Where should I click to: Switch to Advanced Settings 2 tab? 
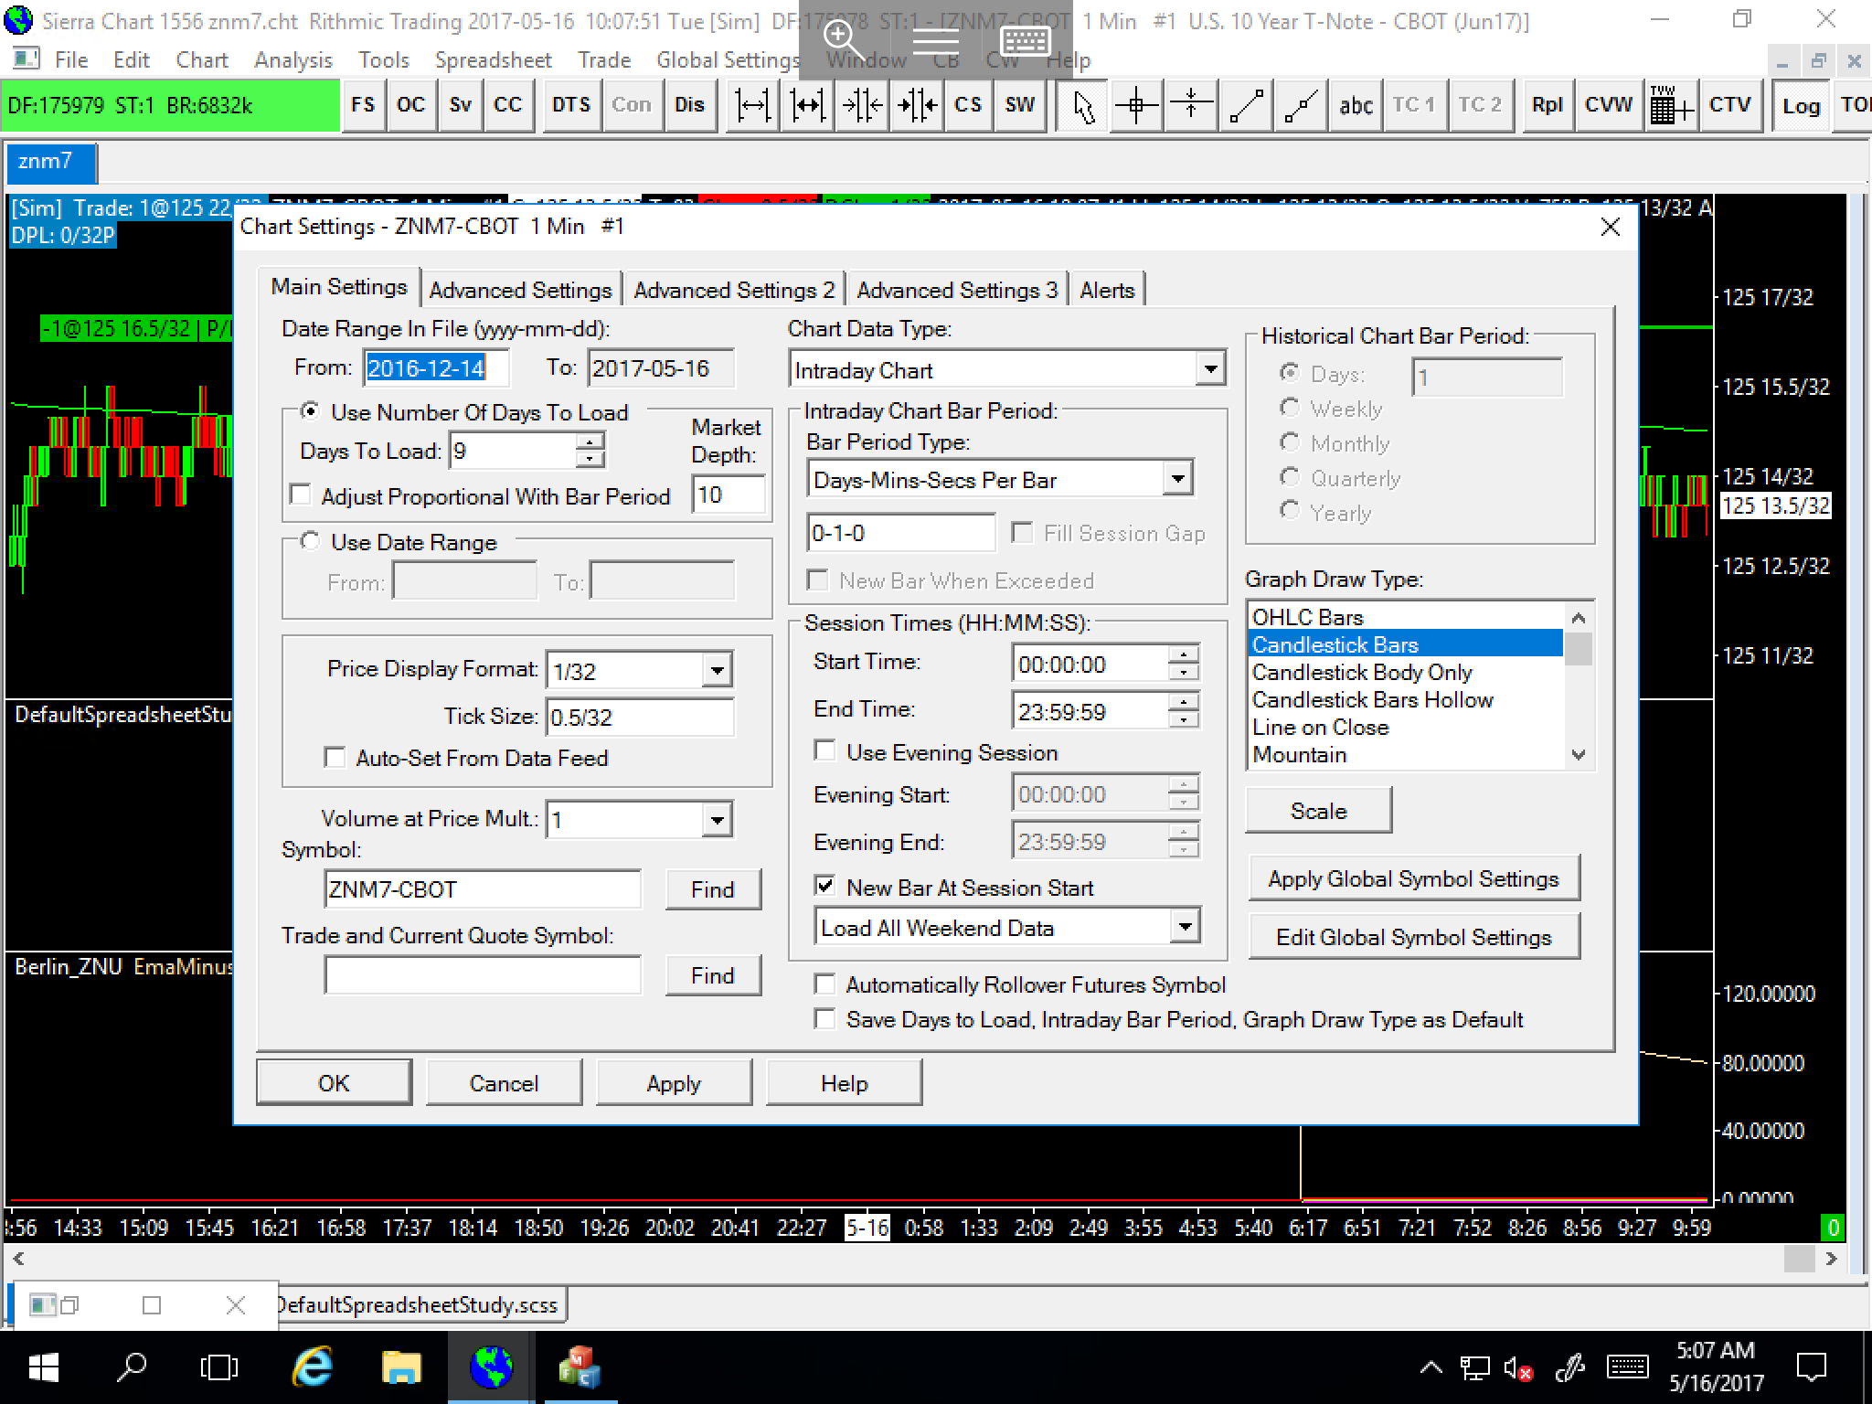tap(734, 290)
